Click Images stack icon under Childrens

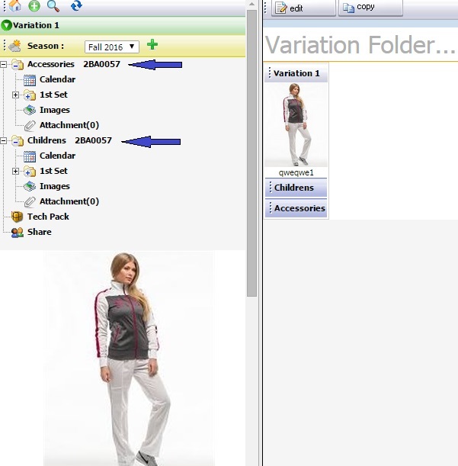point(30,187)
